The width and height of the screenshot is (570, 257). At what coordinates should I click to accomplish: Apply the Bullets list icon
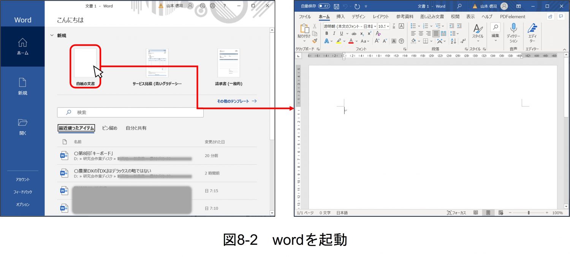[414, 26]
